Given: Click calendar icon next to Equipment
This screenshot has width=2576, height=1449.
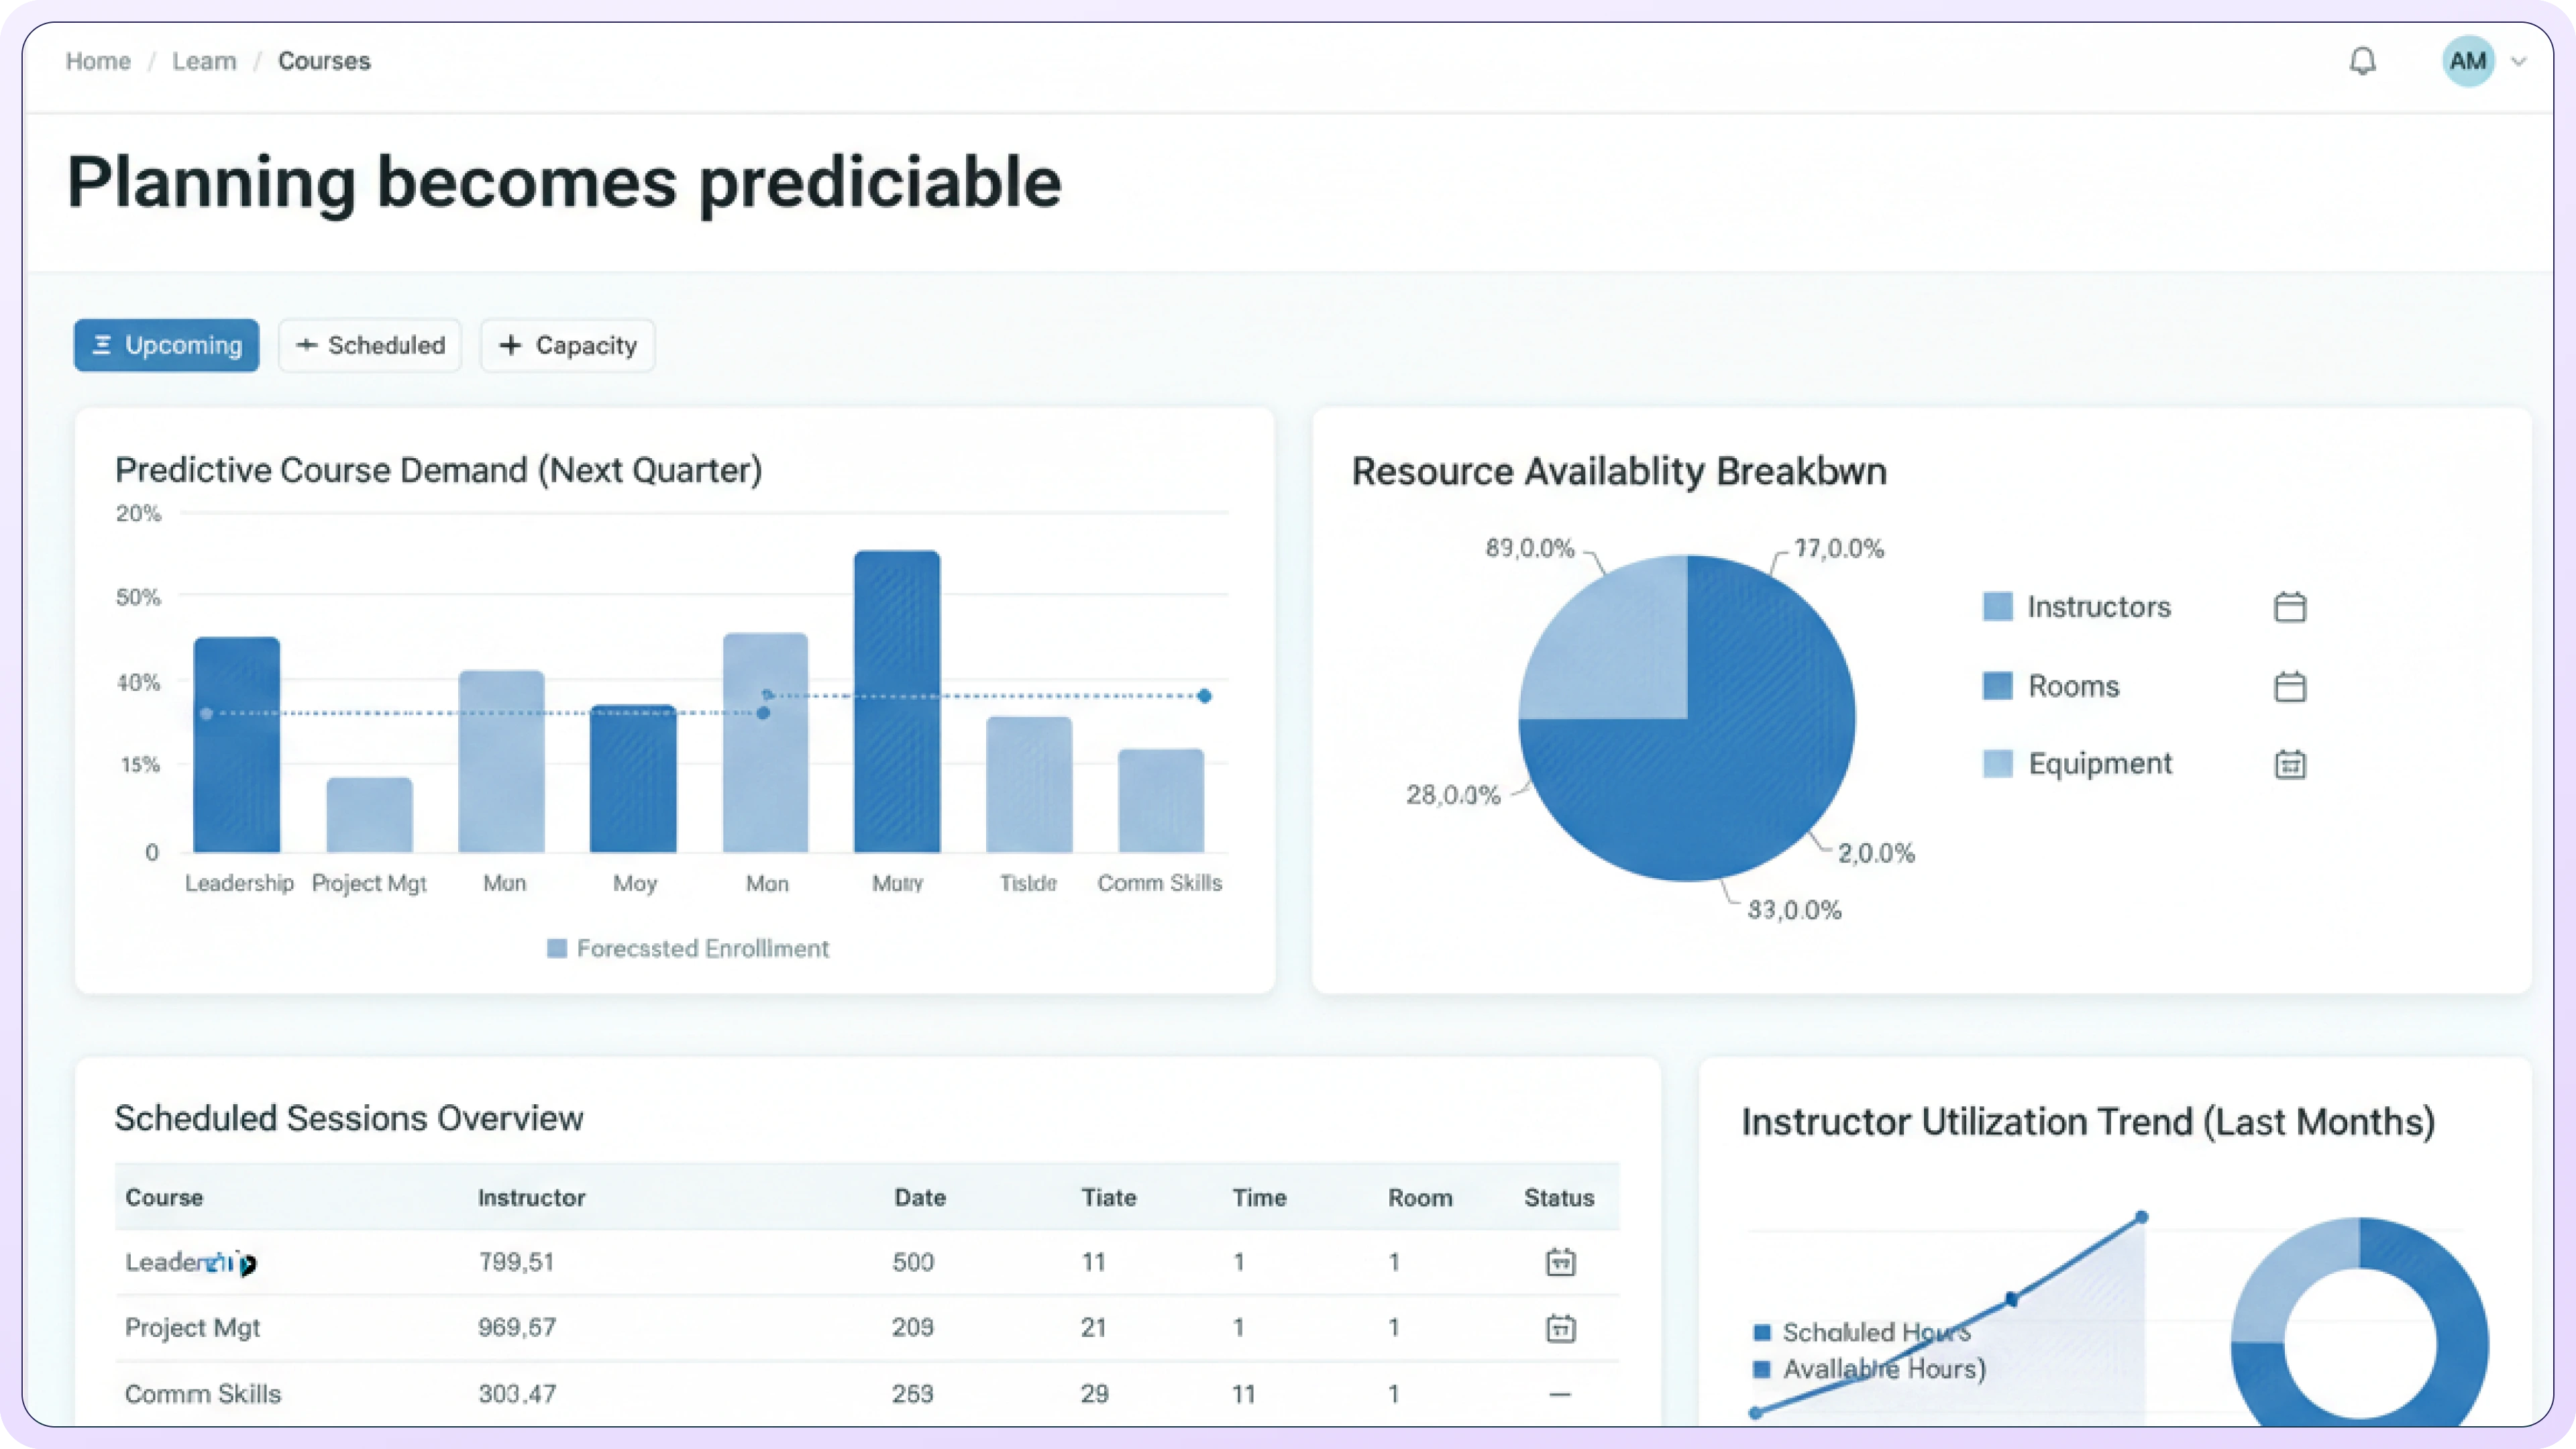Looking at the screenshot, I should pos(2289,764).
